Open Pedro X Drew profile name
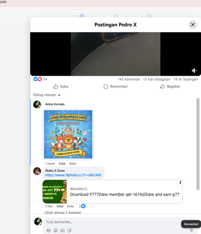Screen dimensions: 201x234 click(x=55, y=171)
